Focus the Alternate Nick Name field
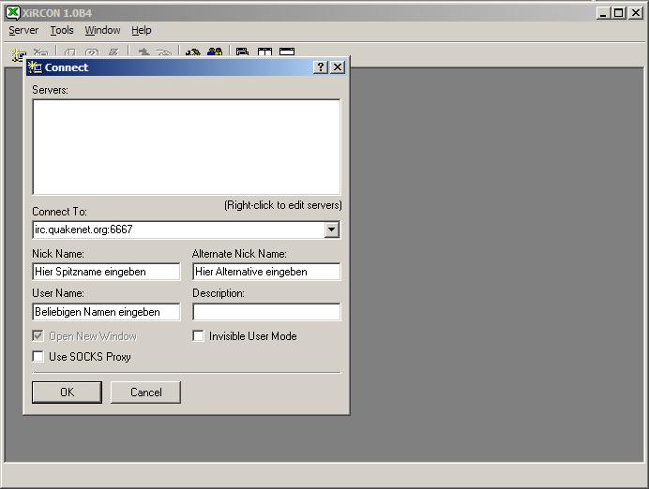The height and width of the screenshot is (489, 649). (266, 272)
